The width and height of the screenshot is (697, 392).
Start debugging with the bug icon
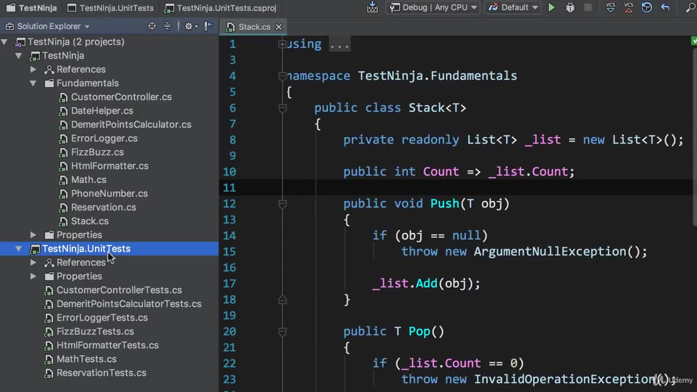point(570,8)
